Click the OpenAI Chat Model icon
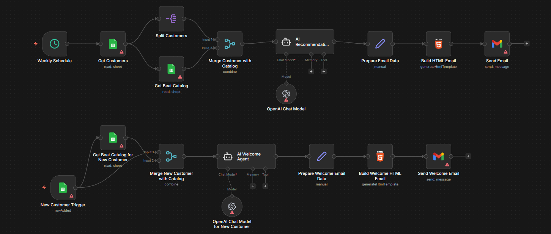 [x=286, y=93]
